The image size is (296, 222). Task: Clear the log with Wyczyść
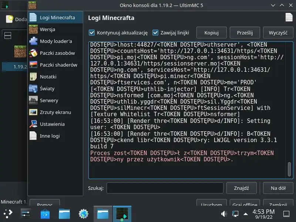[278, 33]
